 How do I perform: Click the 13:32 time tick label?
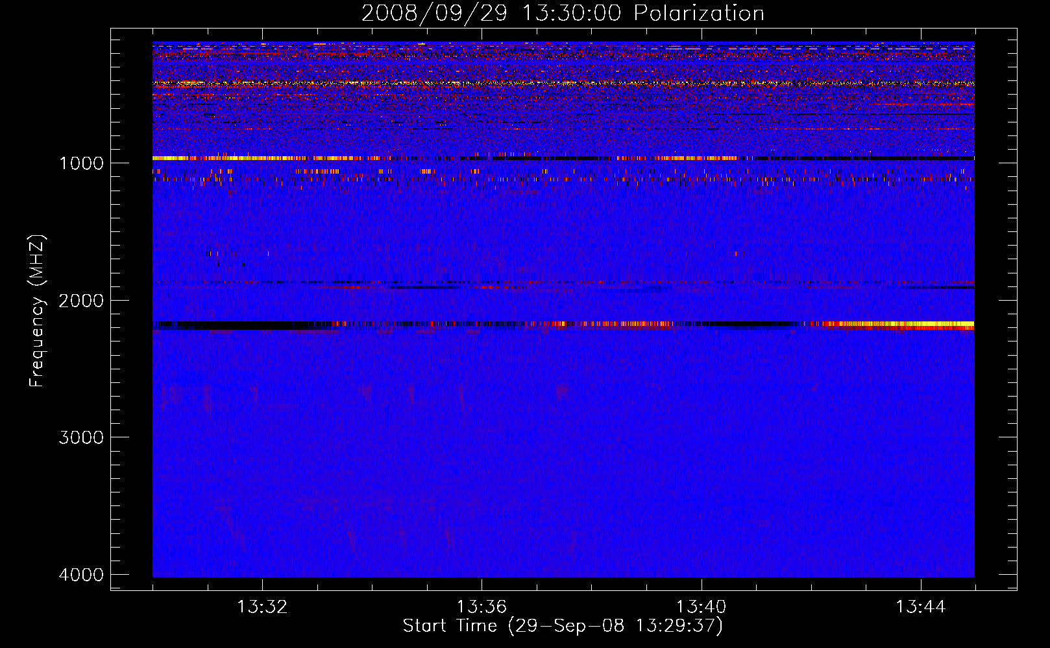pos(262,607)
